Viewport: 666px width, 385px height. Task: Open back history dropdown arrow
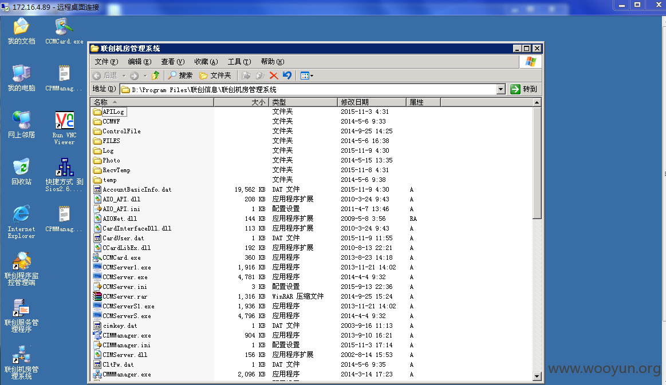click(124, 76)
